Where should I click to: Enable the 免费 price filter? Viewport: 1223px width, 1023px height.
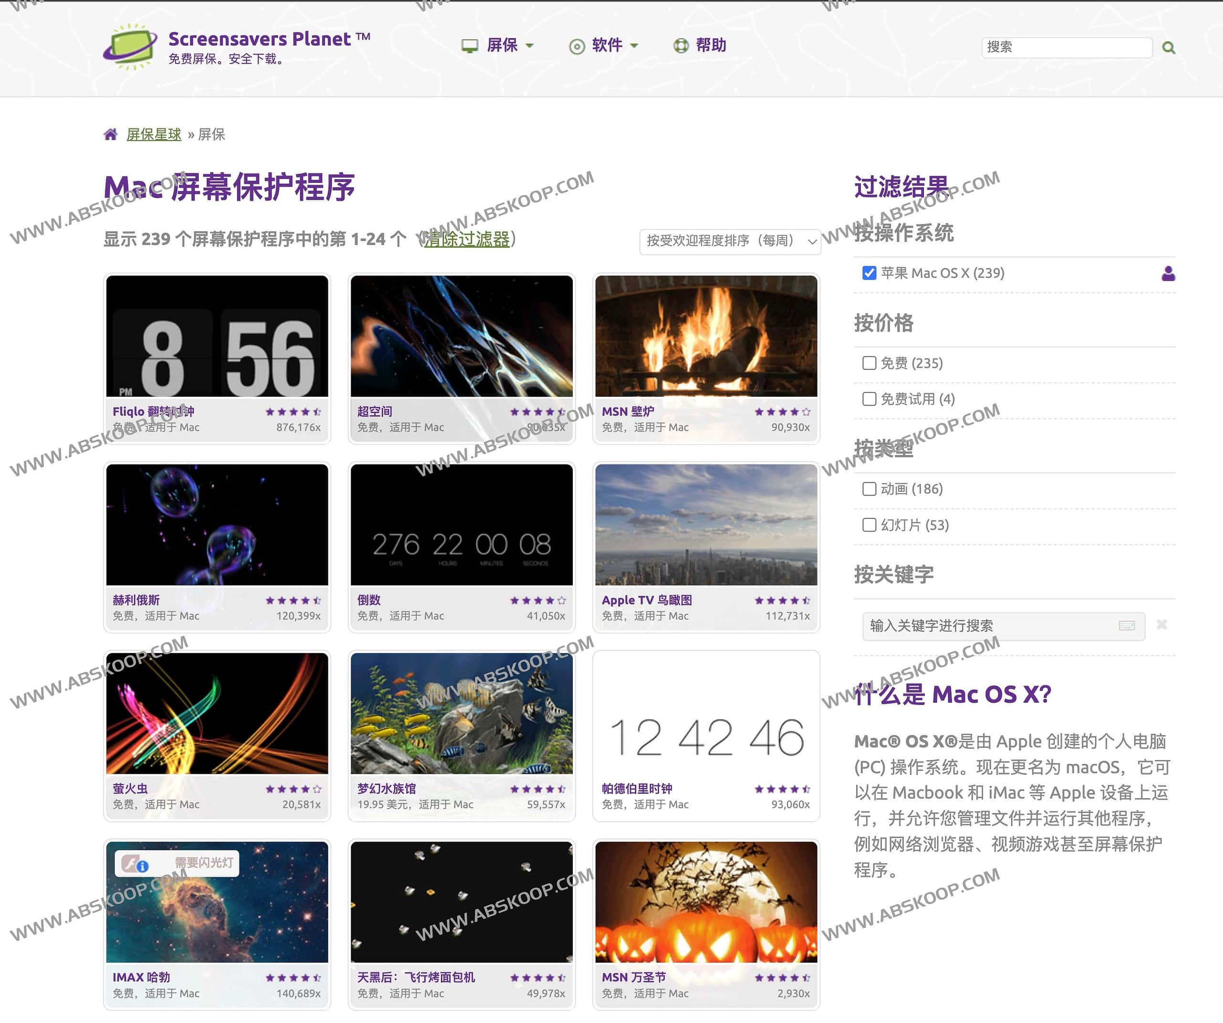[869, 362]
